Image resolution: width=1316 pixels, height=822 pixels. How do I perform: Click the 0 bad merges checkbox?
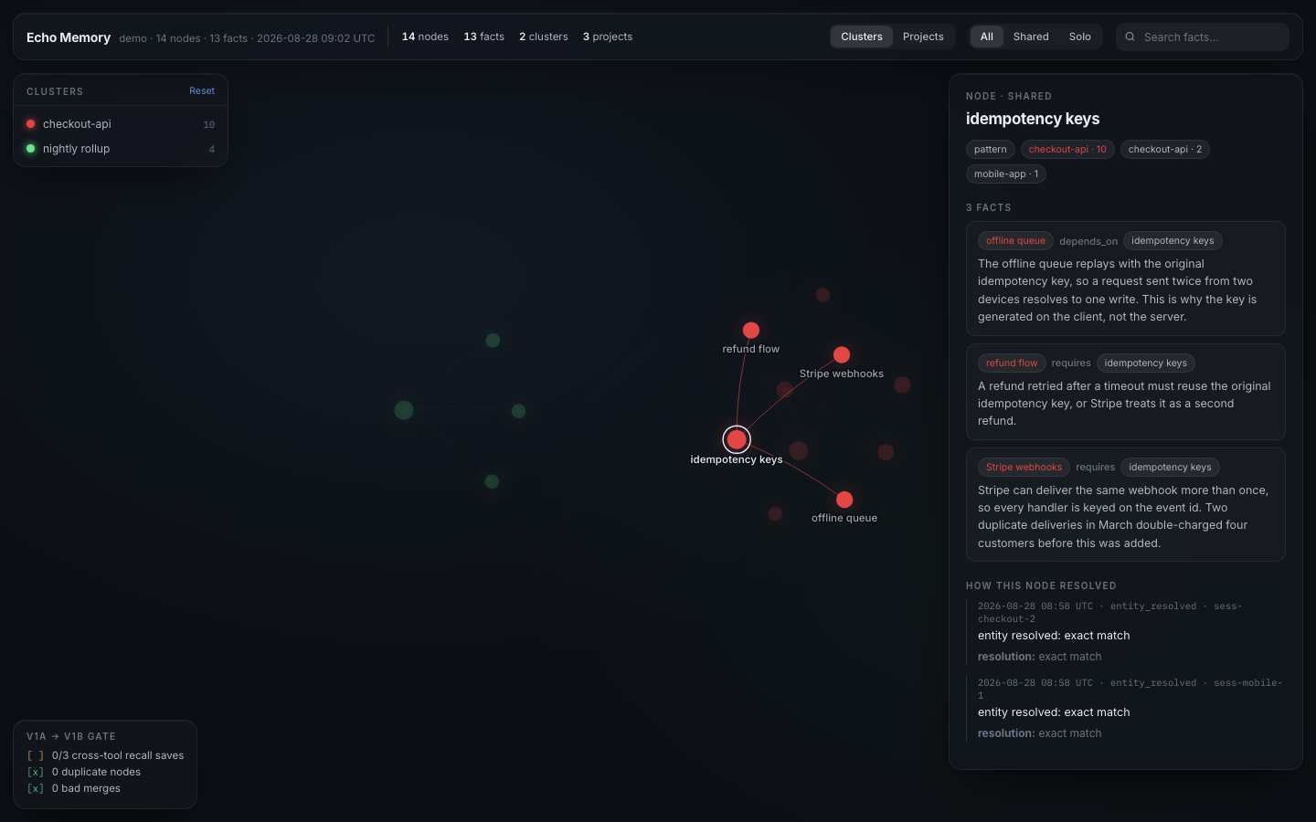[x=36, y=788]
